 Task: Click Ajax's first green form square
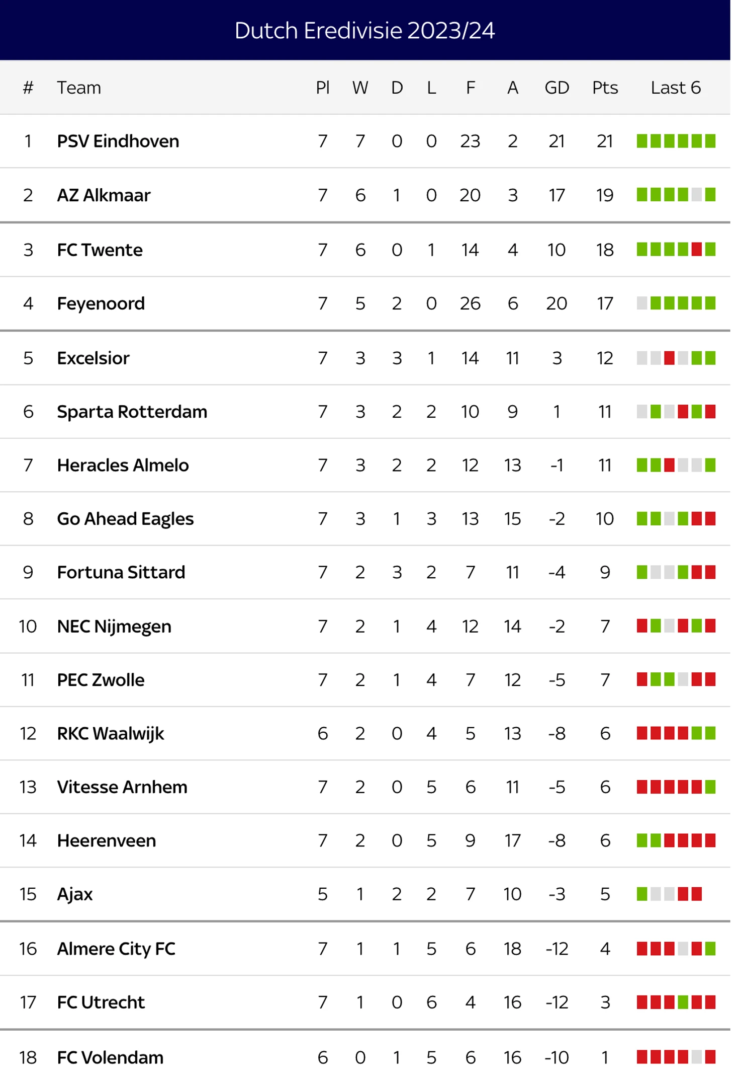[642, 894]
